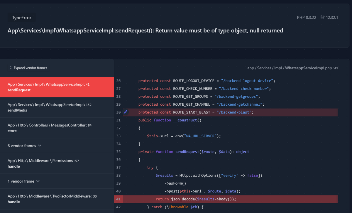The height and width of the screenshot is (213, 352).
Task: Click the up-down arrows icon before Expand vendor frames
Action: point(11,68)
